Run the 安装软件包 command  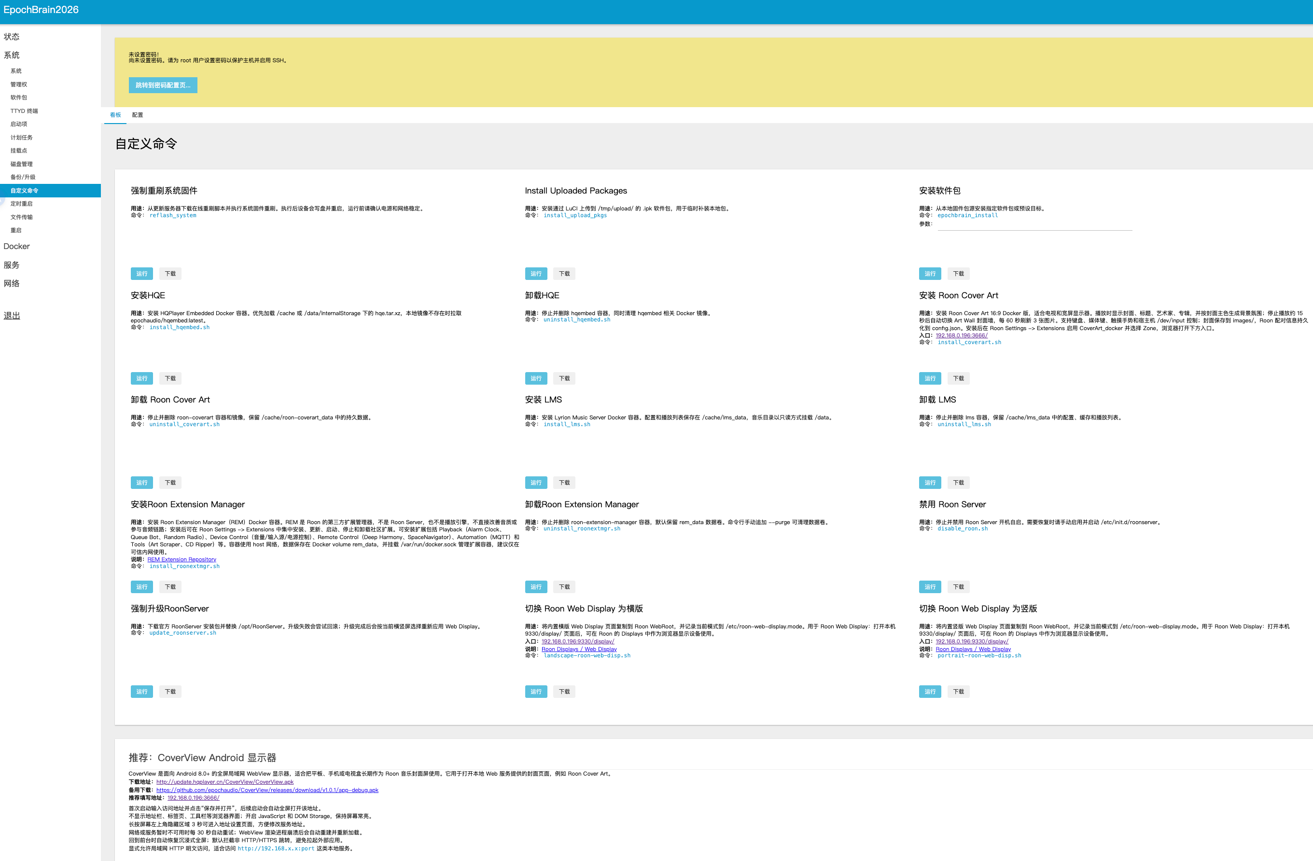930,274
